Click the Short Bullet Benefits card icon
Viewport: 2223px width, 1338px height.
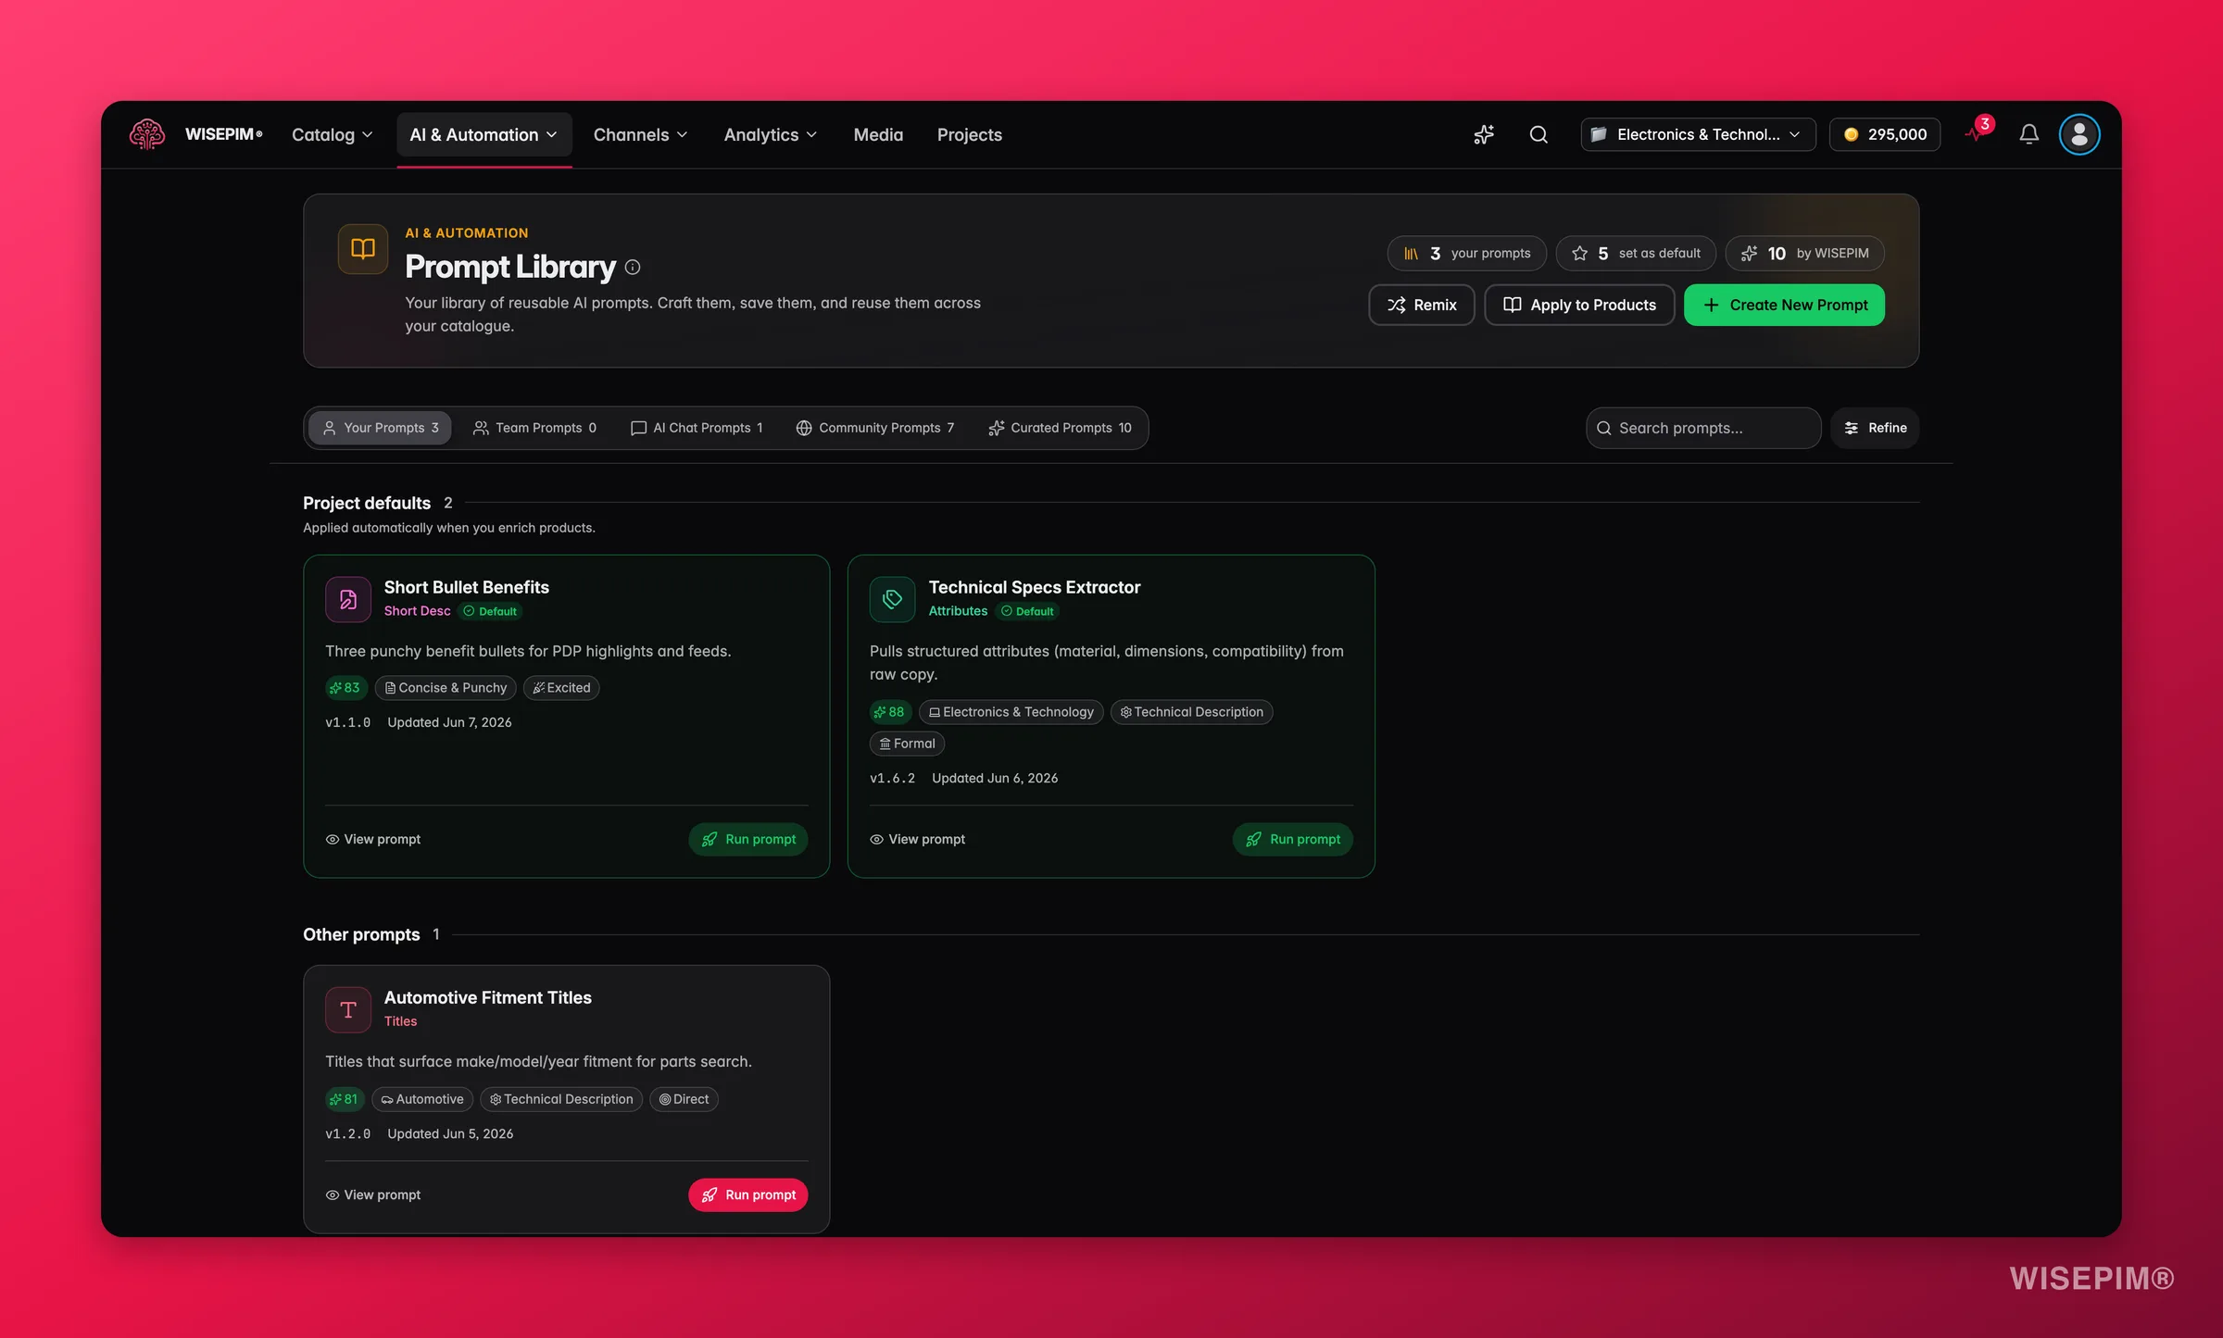(348, 599)
